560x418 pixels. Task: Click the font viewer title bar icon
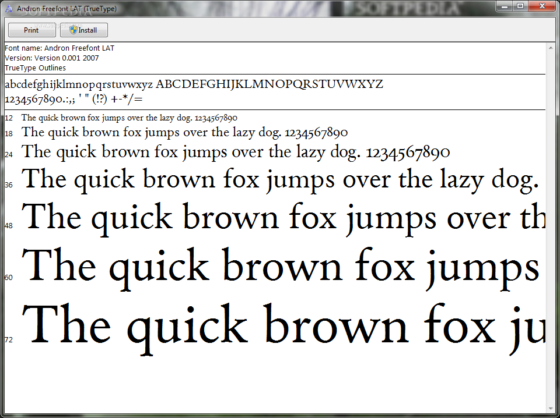(10, 9)
